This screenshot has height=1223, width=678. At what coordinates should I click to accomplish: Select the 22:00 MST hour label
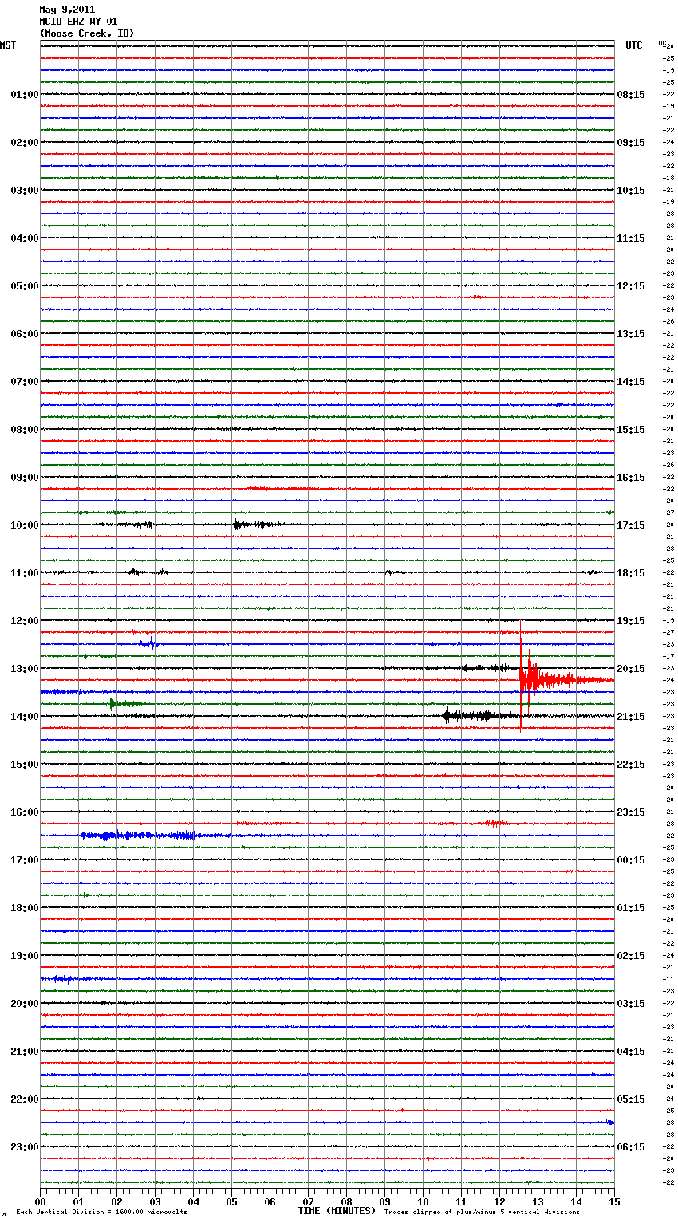[x=25, y=1099]
